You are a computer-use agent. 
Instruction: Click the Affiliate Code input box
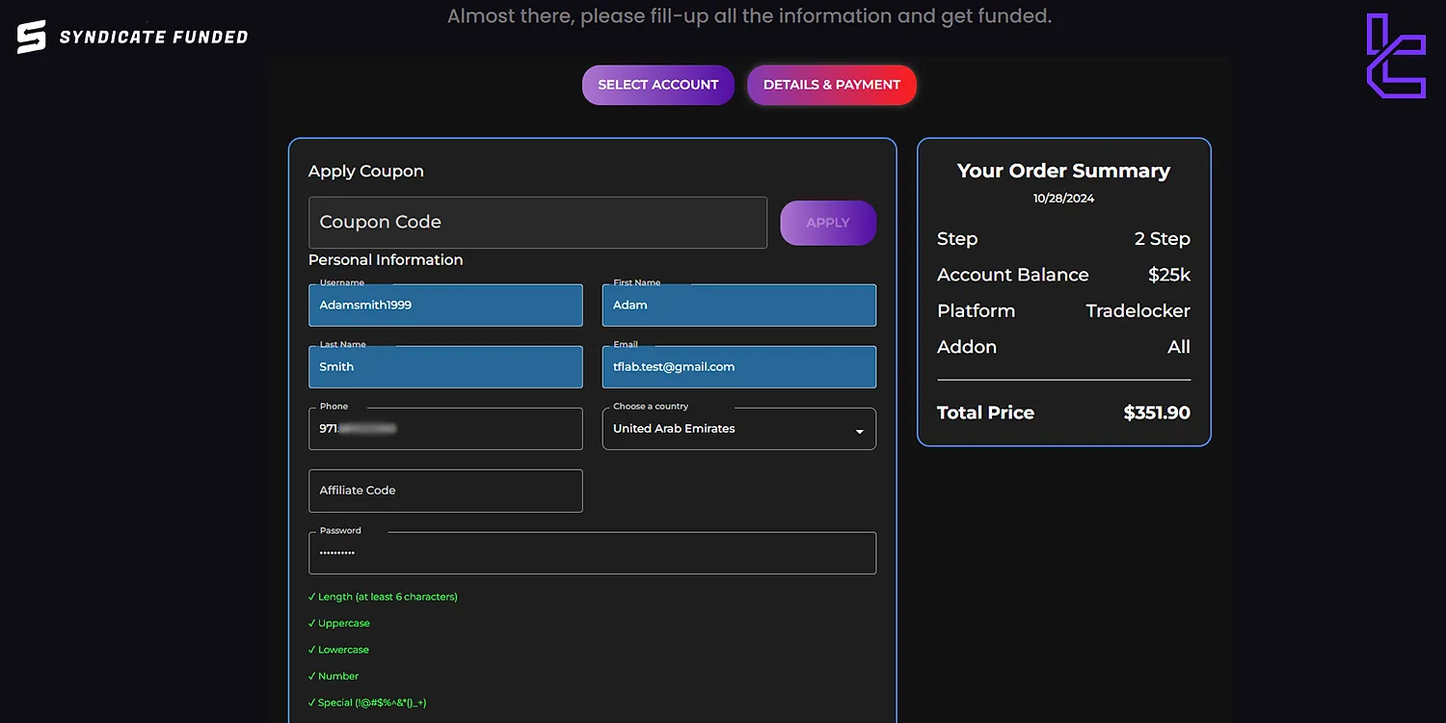click(x=445, y=491)
